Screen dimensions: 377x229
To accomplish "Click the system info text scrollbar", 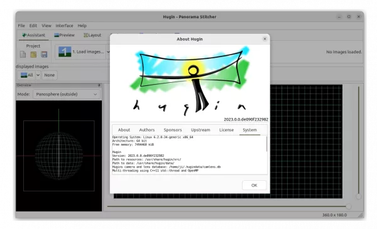I will (x=266, y=144).
